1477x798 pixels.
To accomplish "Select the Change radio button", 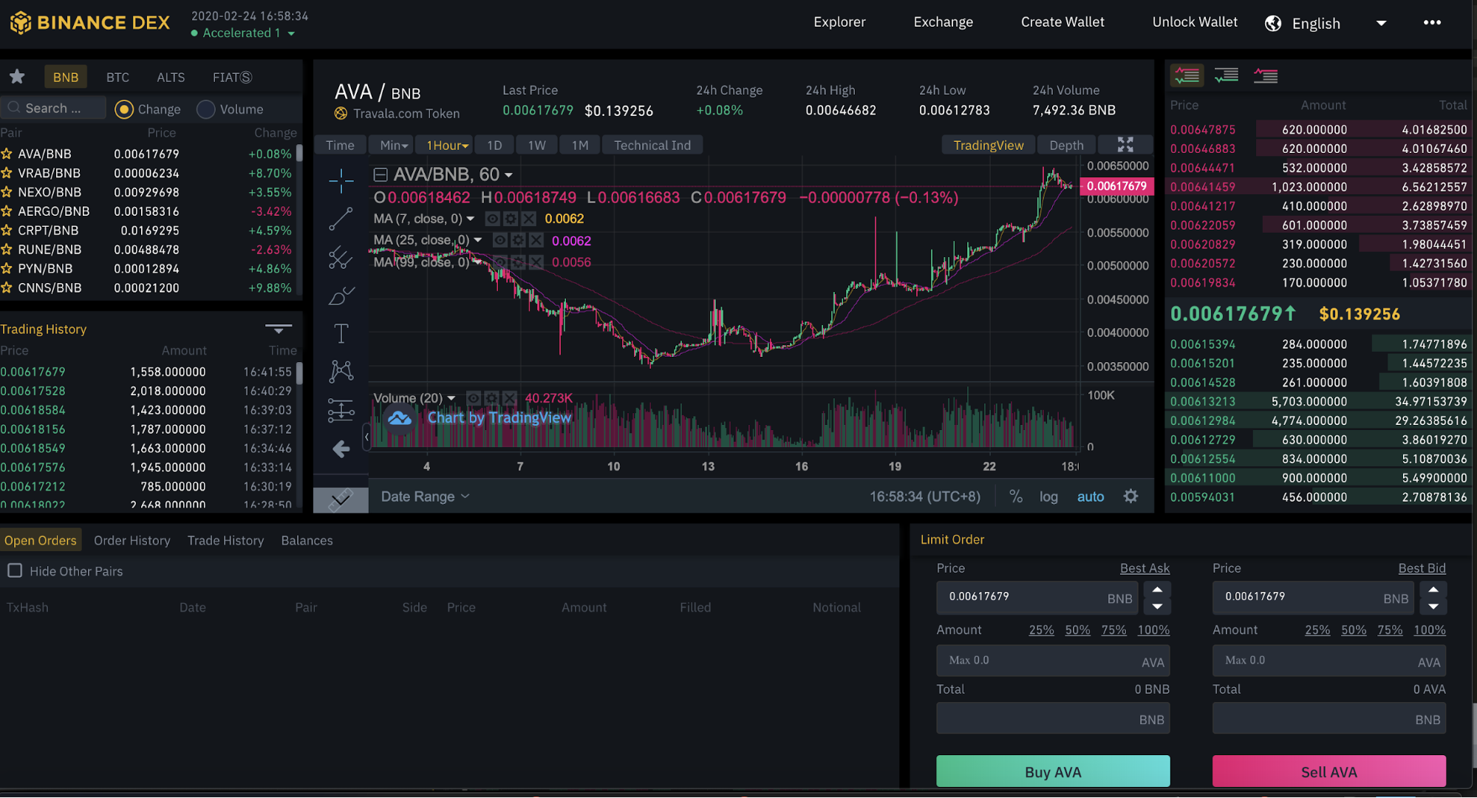I will (x=124, y=109).
